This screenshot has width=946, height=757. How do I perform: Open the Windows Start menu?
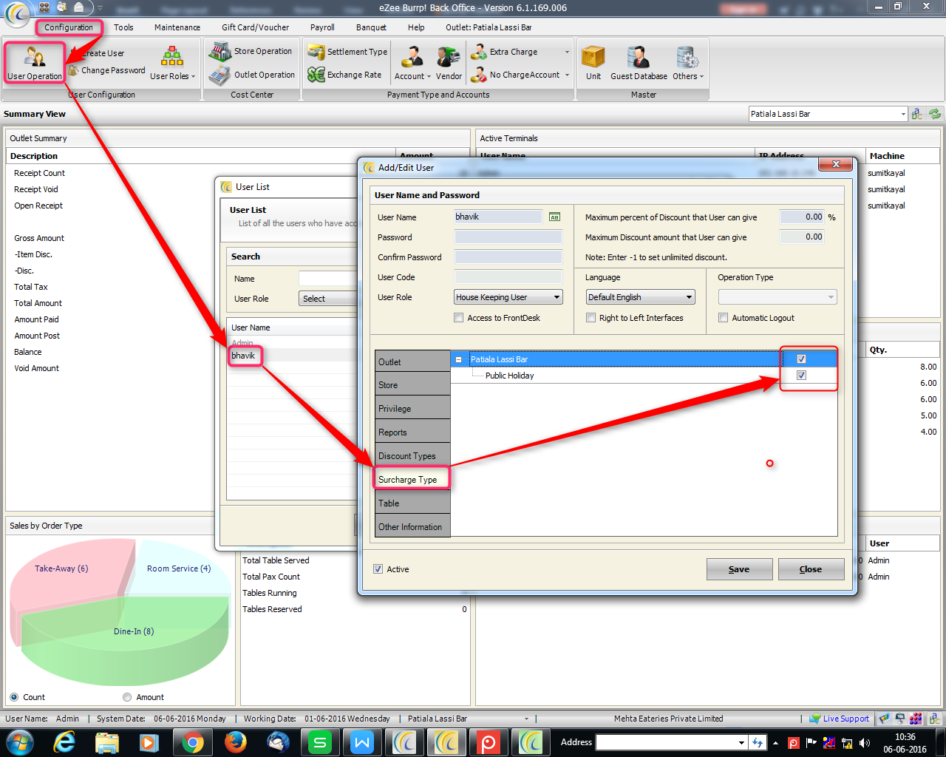(x=19, y=742)
